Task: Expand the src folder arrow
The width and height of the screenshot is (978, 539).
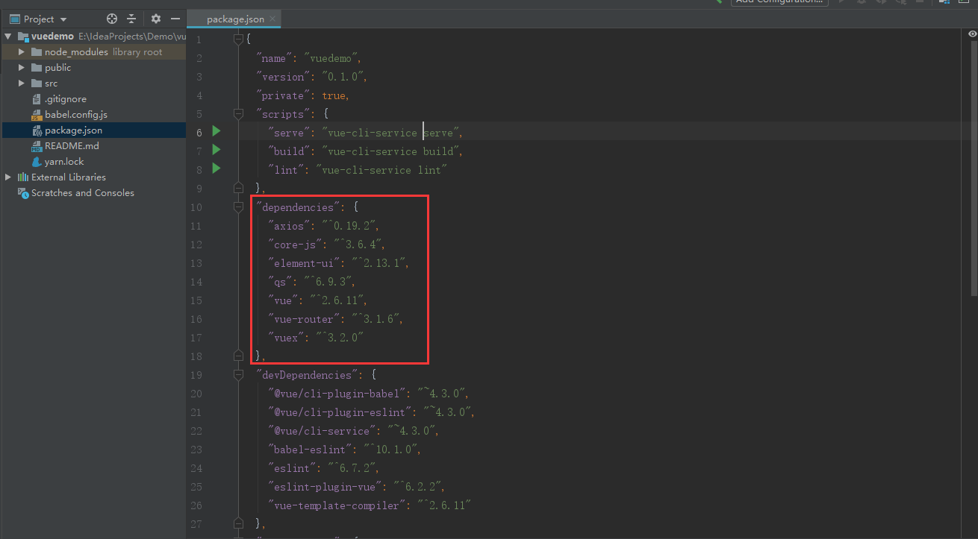Action: coord(22,83)
